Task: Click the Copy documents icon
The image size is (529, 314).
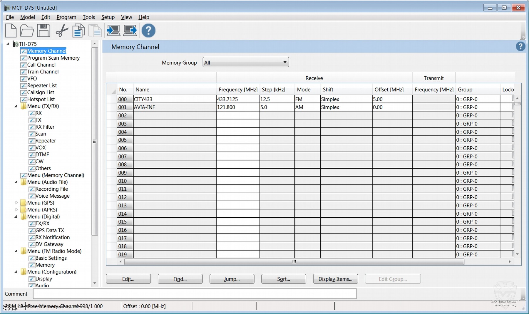Action: (78, 31)
